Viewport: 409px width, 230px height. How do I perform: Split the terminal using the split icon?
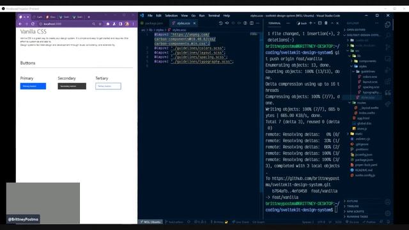(320, 23)
